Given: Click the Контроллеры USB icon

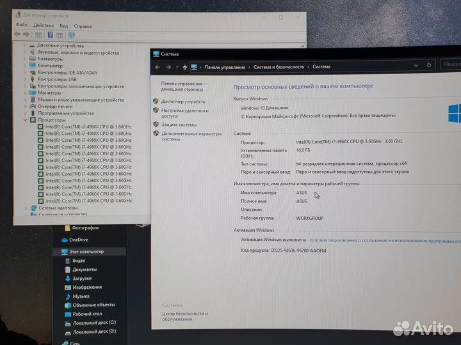Looking at the screenshot, I should (x=33, y=79).
